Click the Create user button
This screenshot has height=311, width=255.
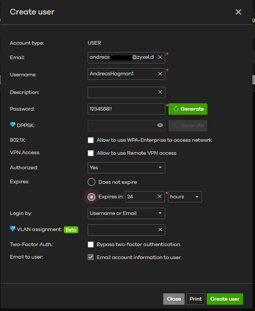pyautogui.click(x=225, y=299)
